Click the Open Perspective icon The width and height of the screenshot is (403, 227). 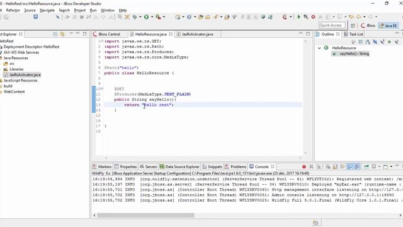click(353, 25)
